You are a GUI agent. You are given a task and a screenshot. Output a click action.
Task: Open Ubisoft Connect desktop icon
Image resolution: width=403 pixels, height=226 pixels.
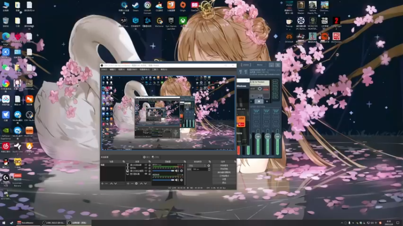147,7
